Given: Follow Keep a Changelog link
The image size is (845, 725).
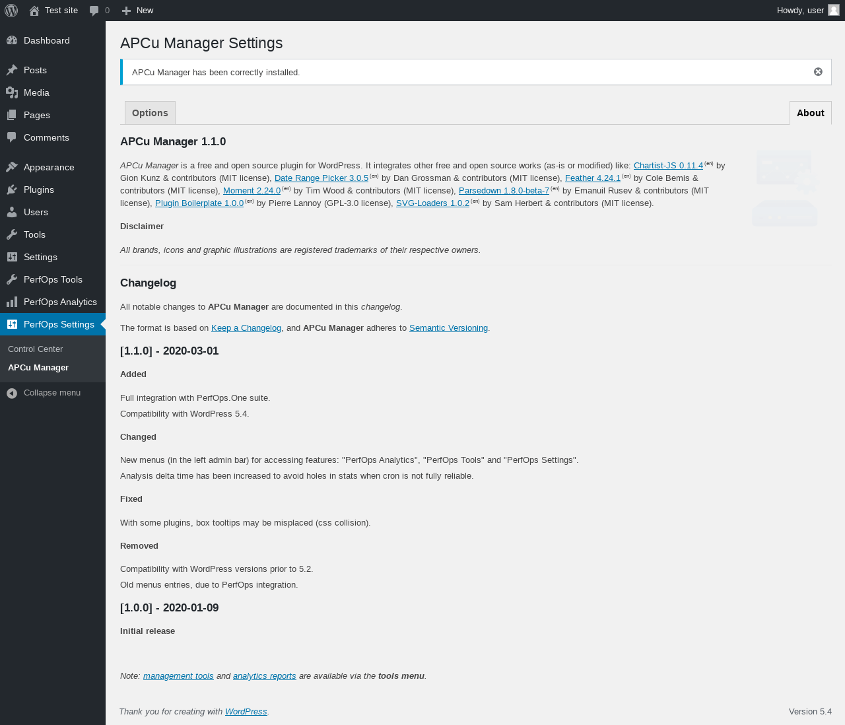Looking at the screenshot, I should [x=246, y=328].
